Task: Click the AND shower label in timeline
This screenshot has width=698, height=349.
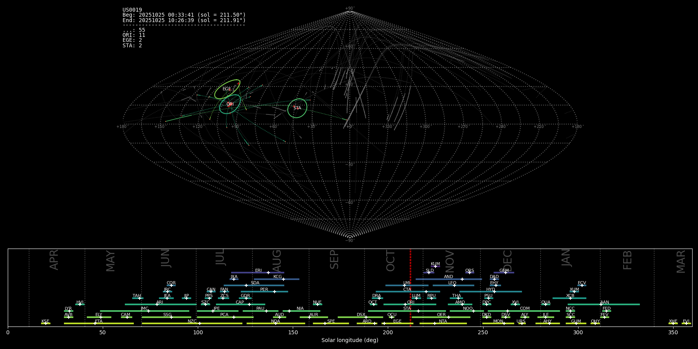Action: (448, 277)
